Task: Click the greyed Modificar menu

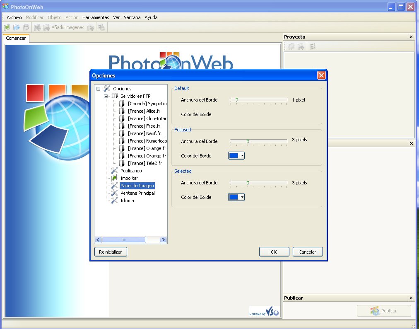Action: tap(34, 17)
